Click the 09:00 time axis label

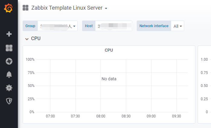pyautogui.click(x=151, y=116)
